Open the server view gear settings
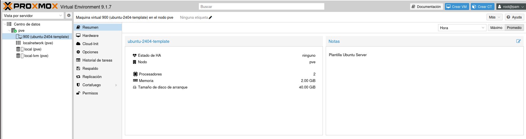The width and height of the screenshot is (526, 139). click(x=69, y=16)
